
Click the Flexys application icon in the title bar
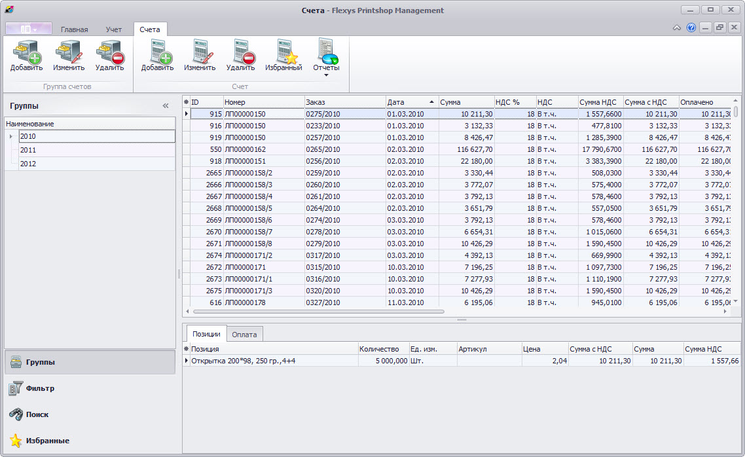(x=9, y=10)
